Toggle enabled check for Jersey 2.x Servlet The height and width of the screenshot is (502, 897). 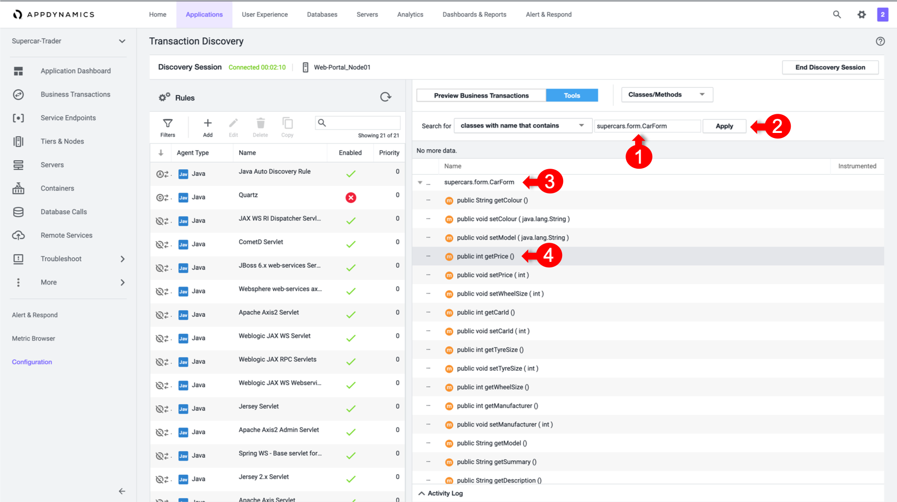point(351,479)
